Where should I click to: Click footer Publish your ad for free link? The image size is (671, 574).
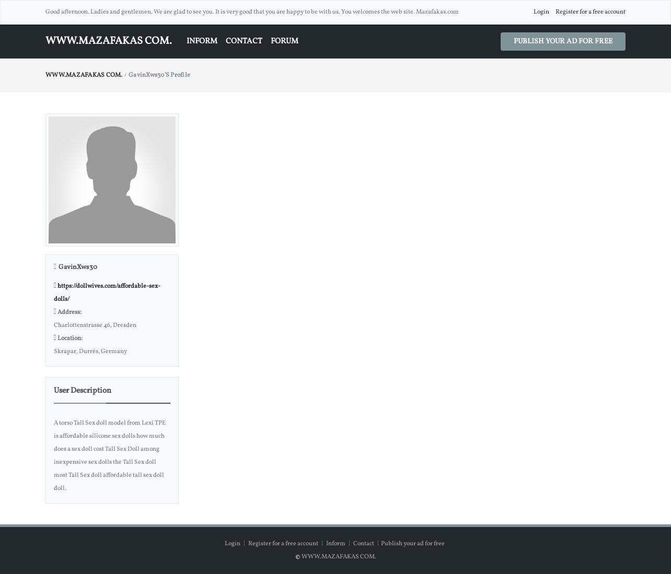click(413, 544)
